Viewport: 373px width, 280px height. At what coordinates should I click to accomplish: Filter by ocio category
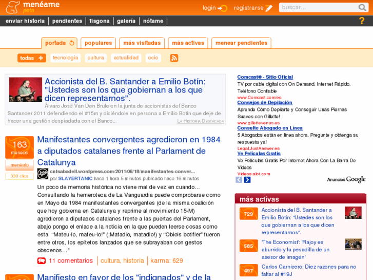pyautogui.click(x=153, y=58)
